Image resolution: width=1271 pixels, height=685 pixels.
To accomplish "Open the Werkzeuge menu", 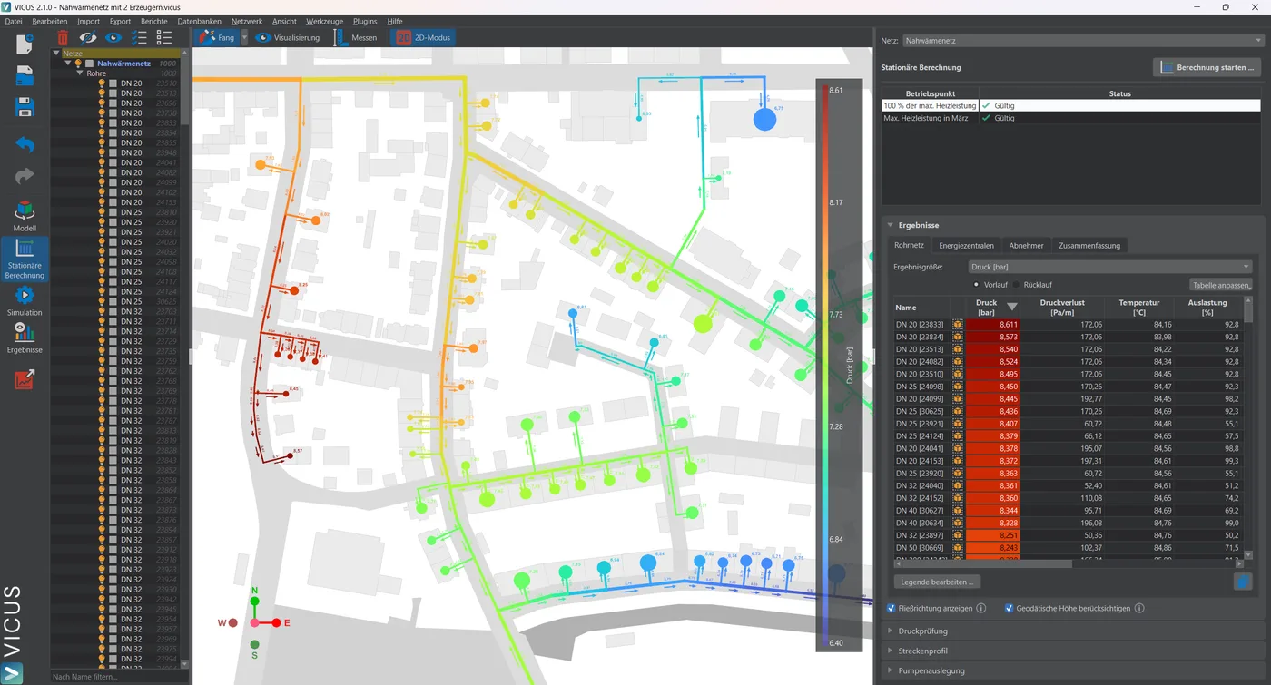I will coord(324,21).
